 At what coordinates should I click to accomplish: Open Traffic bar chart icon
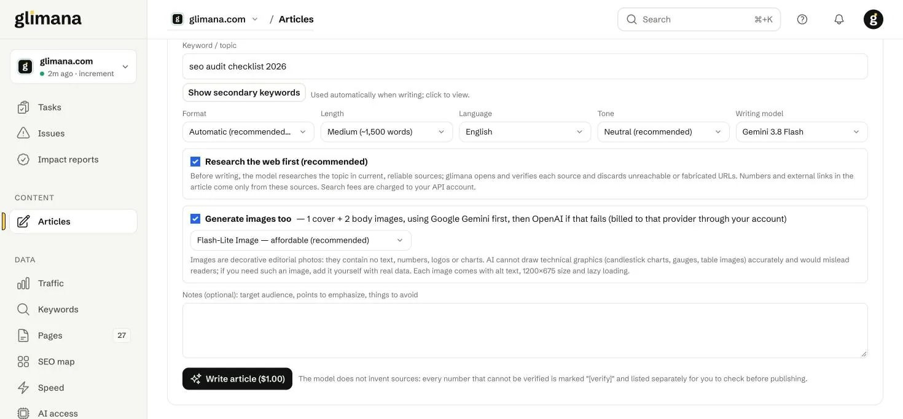coord(23,283)
